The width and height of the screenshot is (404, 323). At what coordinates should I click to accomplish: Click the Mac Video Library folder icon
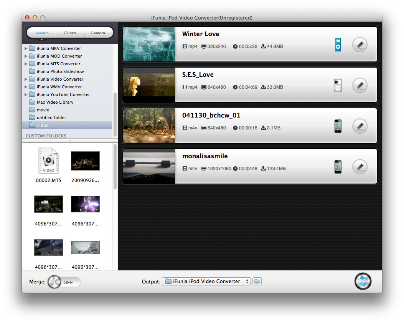(32, 102)
